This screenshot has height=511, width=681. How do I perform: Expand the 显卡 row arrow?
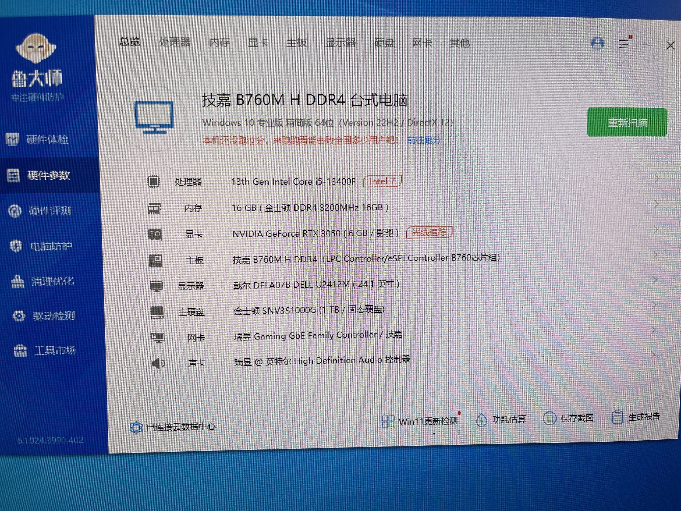[x=656, y=230]
